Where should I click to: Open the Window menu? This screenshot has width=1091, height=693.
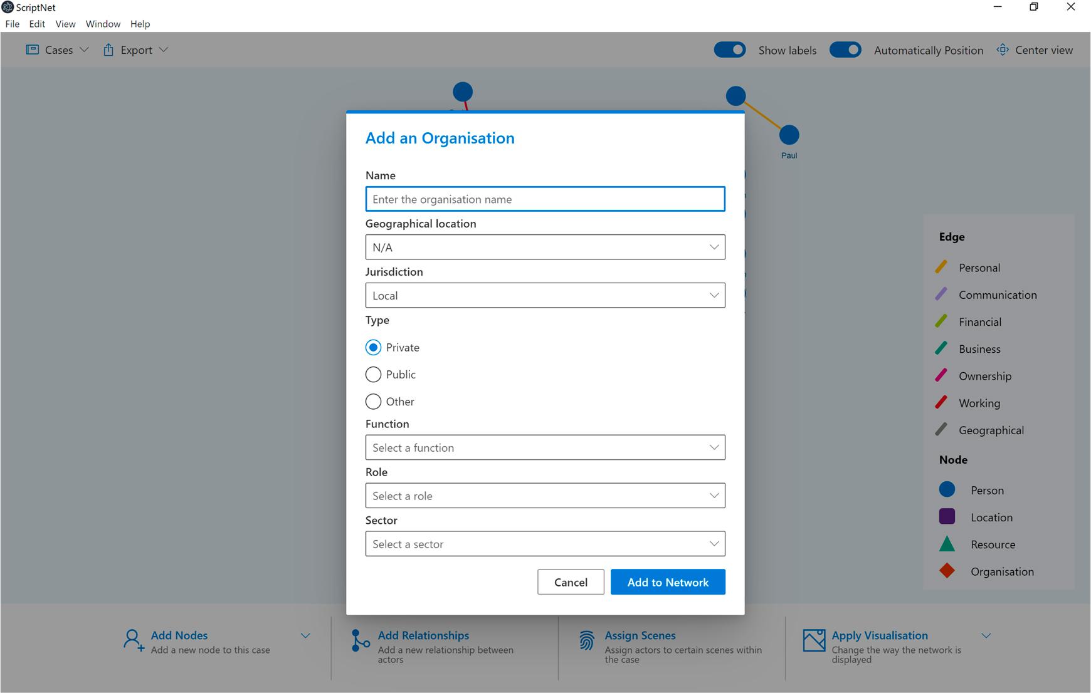click(x=103, y=24)
